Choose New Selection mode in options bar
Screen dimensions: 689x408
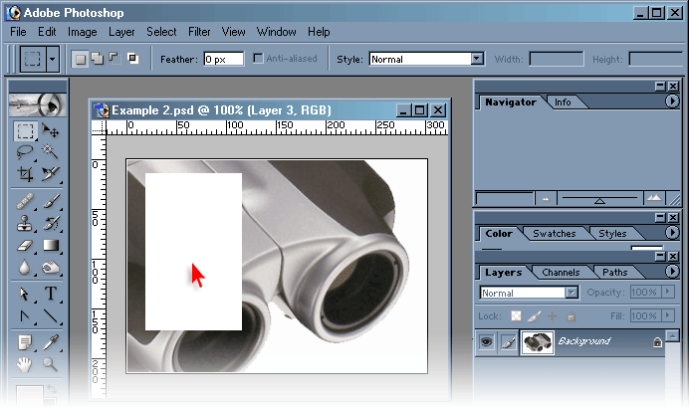[x=80, y=59]
